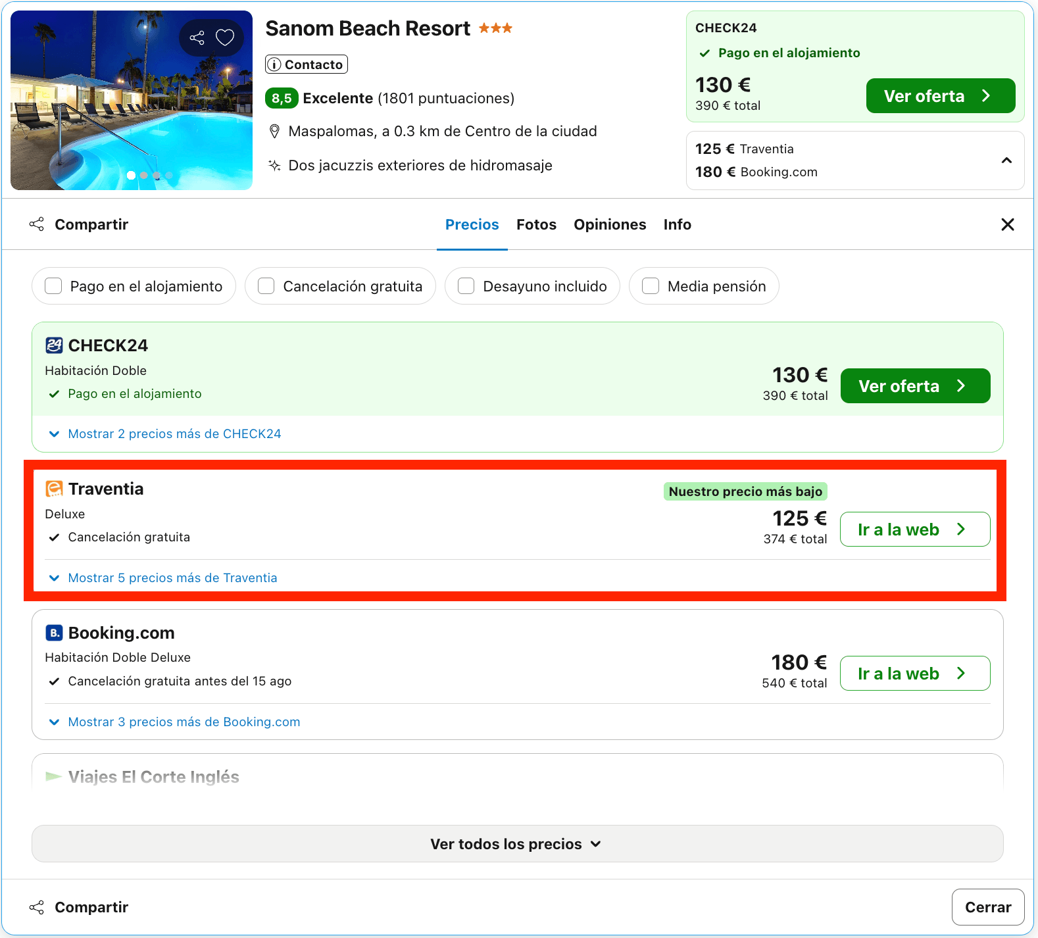
Task: Click the share icon beside the top Compartir
Action: click(x=37, y=224)
